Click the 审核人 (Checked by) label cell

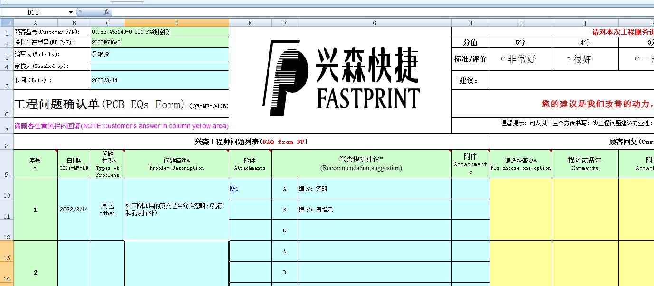point(52,66)
